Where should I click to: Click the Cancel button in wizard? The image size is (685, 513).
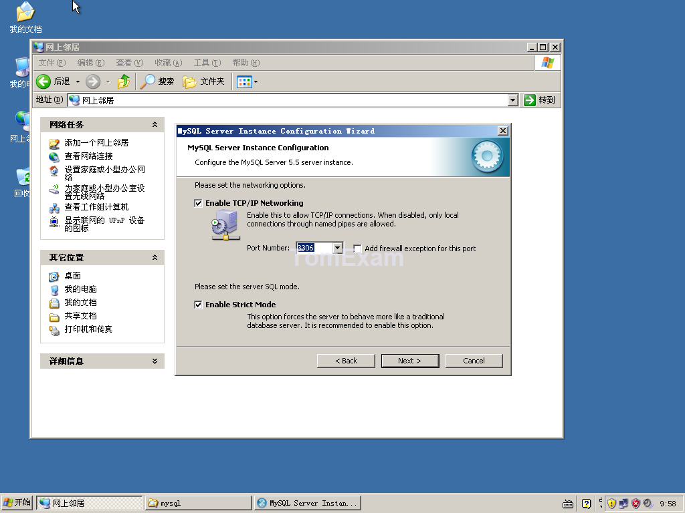474,361
